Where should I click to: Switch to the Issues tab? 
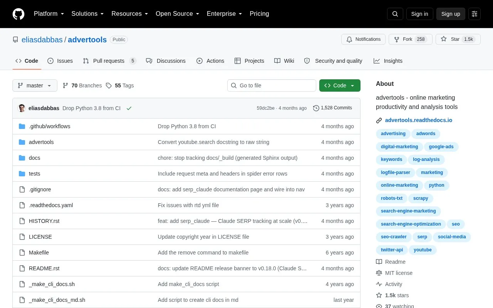[60, 61]
